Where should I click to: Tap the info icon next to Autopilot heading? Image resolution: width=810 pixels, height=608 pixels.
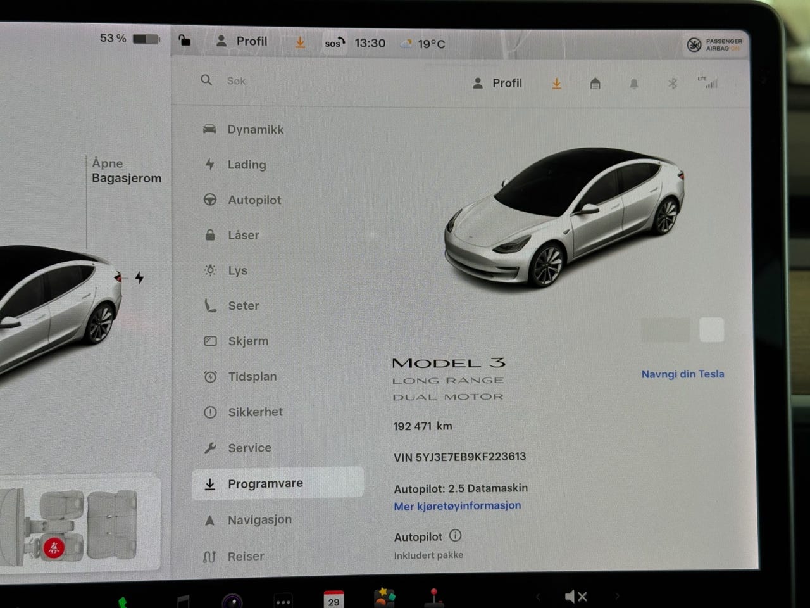tap(455, 536)
